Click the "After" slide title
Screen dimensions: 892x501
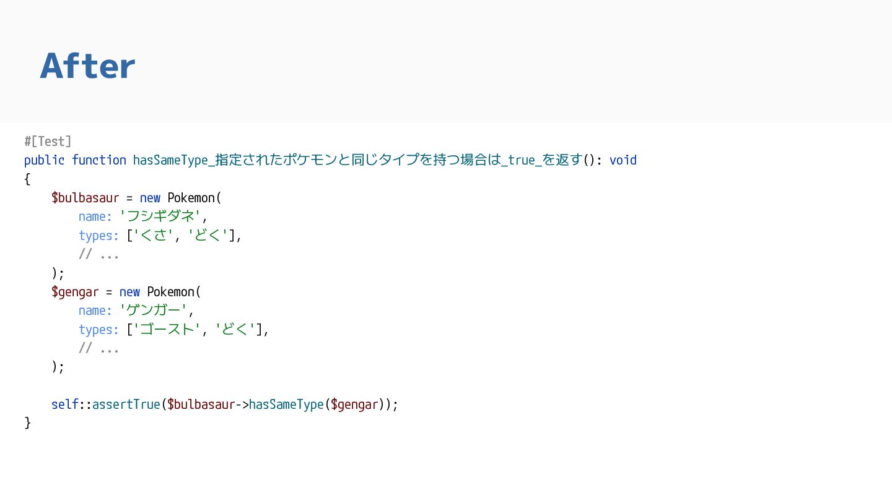coord(87,66)
